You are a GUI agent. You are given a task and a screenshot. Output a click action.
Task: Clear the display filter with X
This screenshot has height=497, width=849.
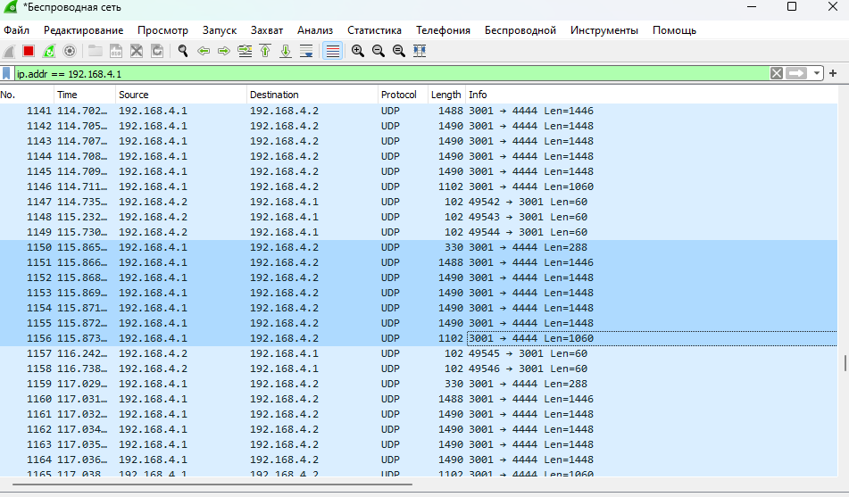click(777, 74)
